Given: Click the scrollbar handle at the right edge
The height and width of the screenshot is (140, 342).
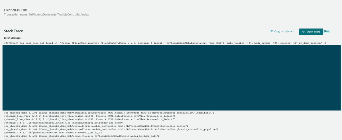Looking at the screenshot, I should [x=341, y=32].
